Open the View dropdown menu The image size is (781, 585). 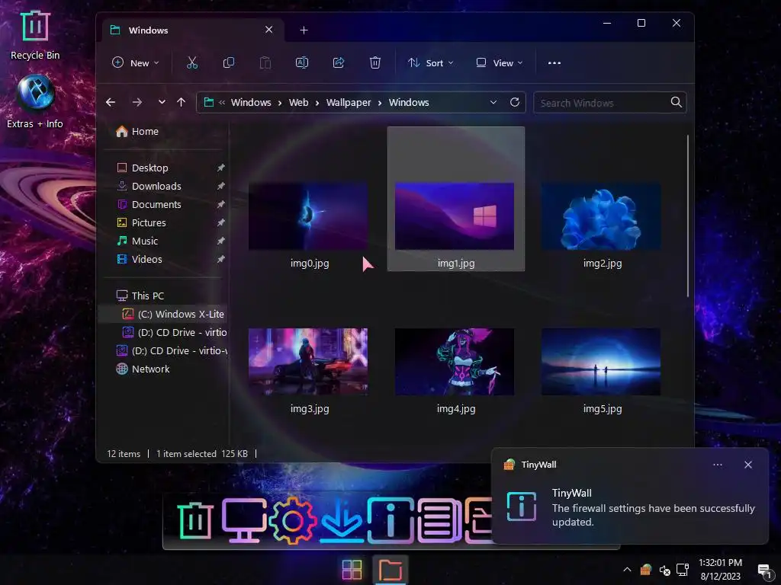click(500, 62)
